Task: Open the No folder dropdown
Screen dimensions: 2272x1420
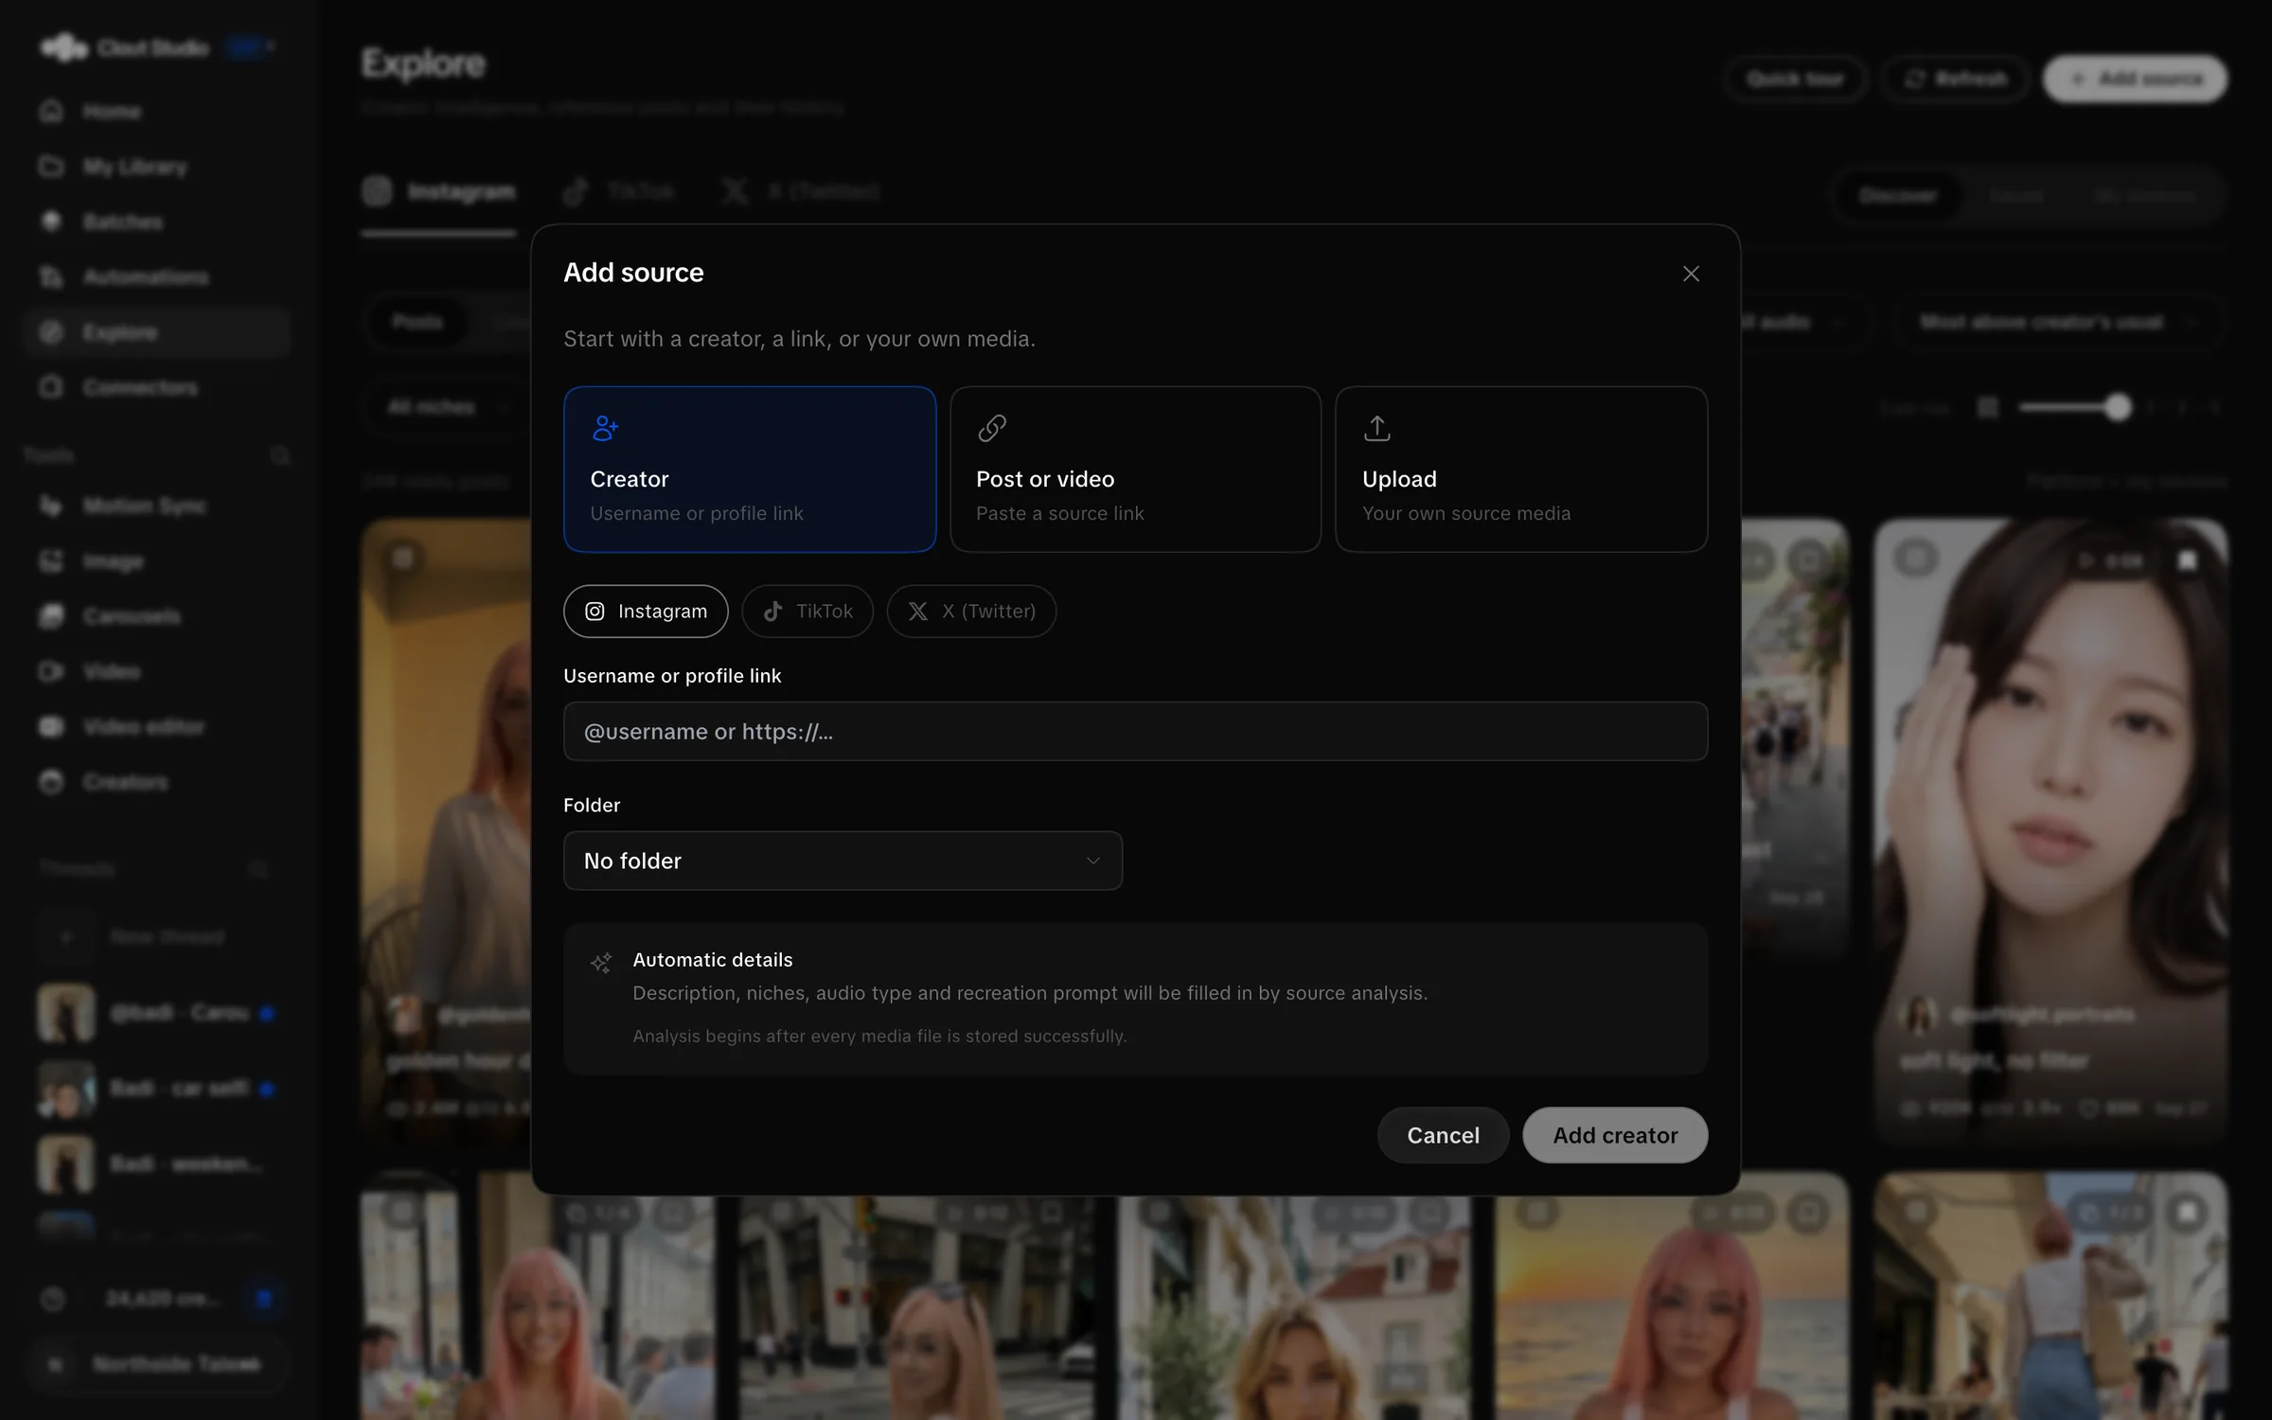Action: (843, 861)
